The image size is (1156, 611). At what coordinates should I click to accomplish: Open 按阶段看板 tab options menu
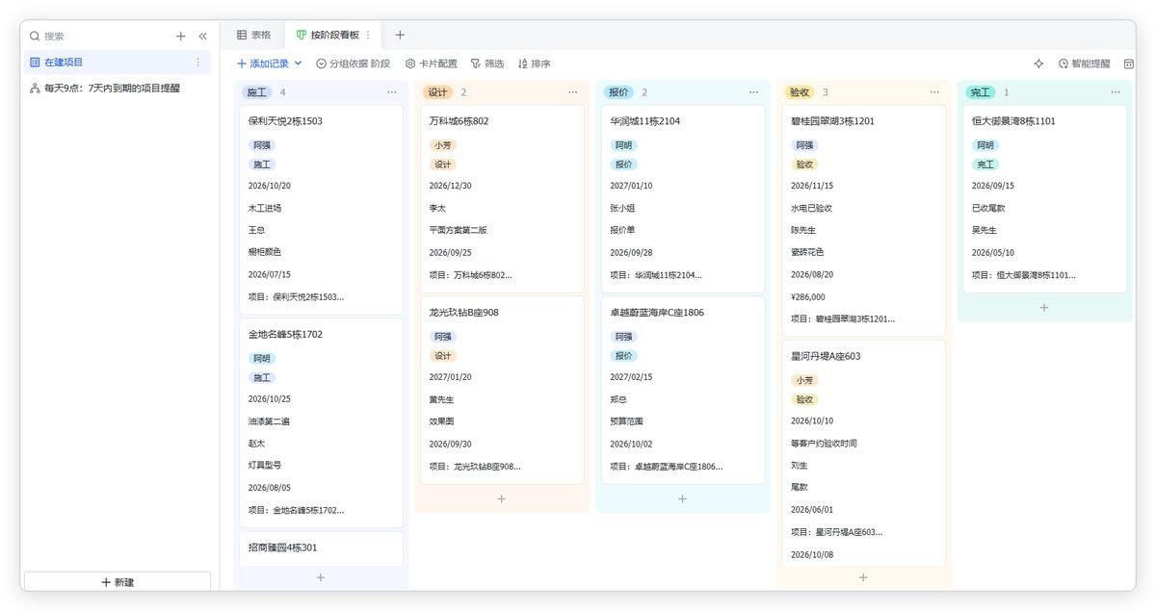click(368, 35)
